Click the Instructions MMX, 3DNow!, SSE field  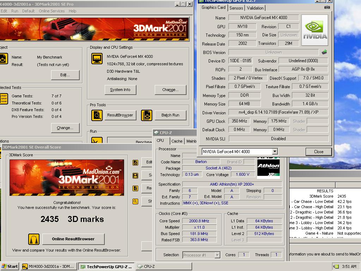(x=232, y=203)
